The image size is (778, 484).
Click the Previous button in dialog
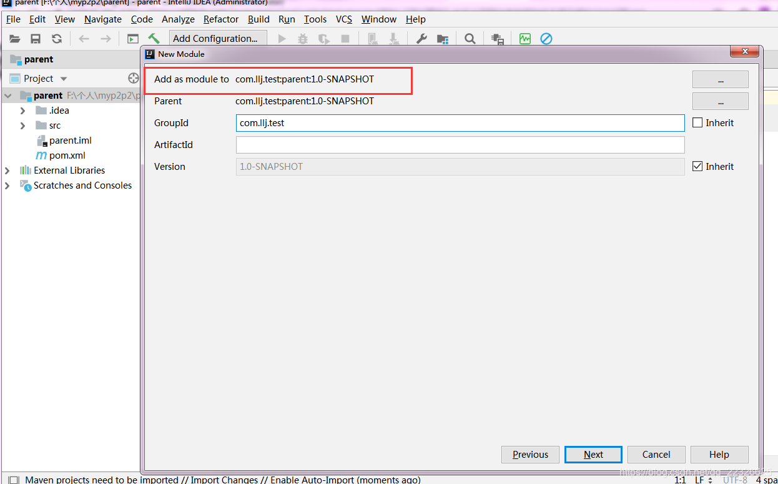(531, 455)
